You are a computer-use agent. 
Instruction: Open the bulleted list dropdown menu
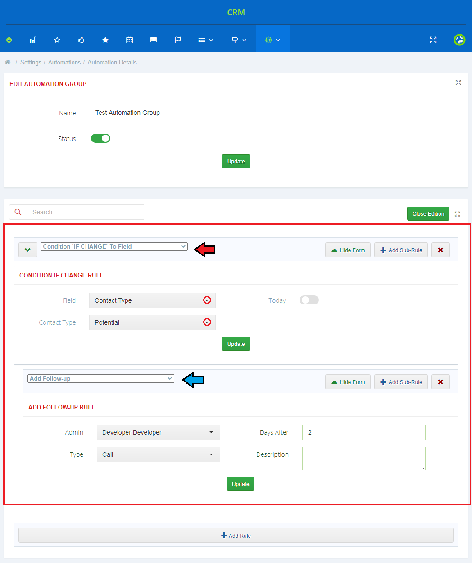pos(206,40)
